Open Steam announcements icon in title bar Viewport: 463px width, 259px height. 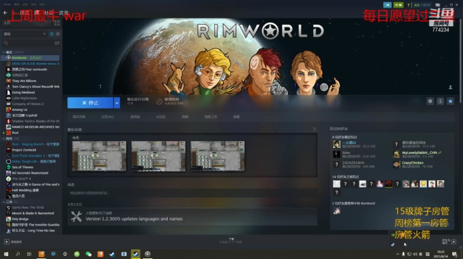(387, 5)
